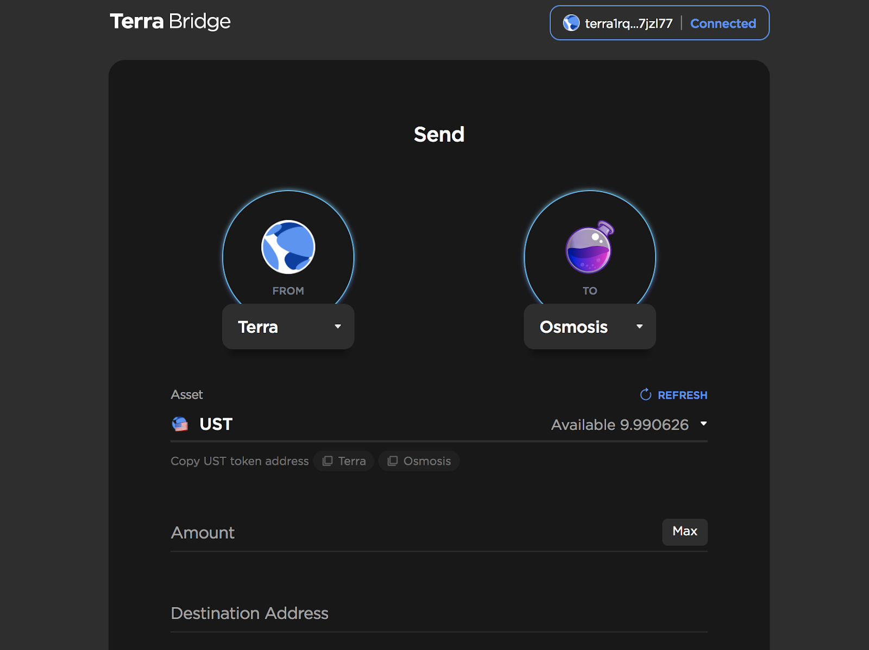Click the Connected wallet status label

click(723, 23)
